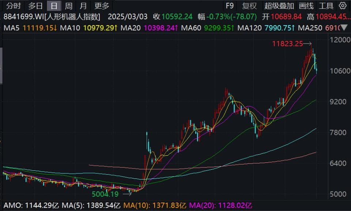
Task: Click the MA60 indicator label
Action: tap(191, 28)
